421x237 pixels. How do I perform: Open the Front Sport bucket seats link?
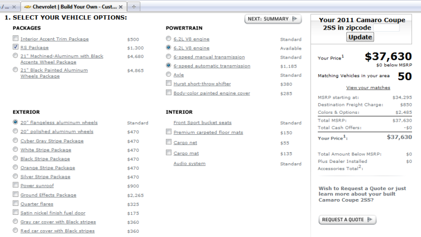[x=202, y=123]
